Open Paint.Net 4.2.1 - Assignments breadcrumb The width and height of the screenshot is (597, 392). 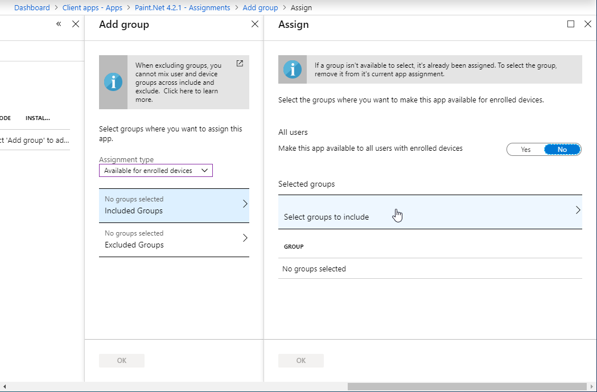tap(182, 8)
